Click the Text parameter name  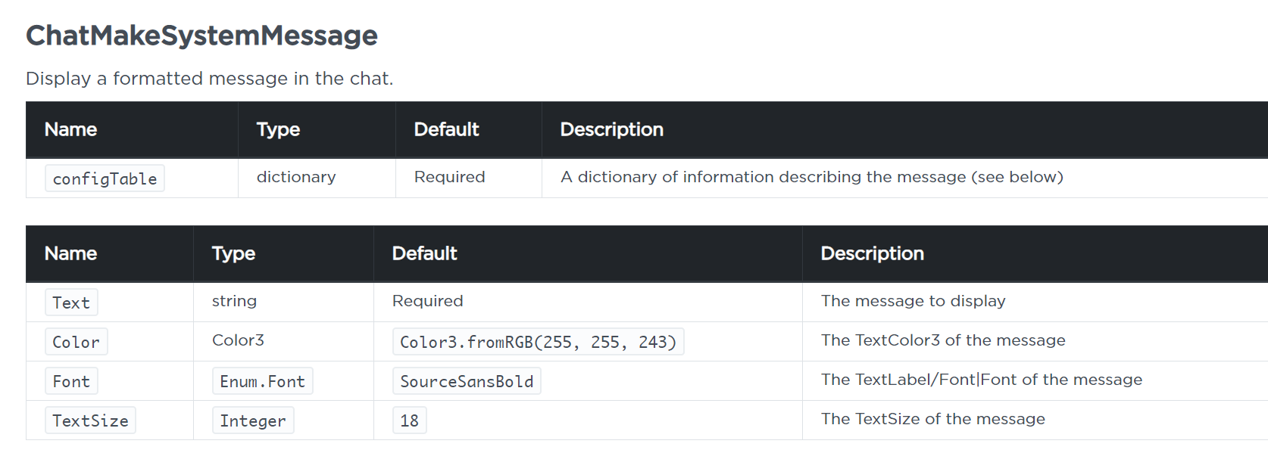71,303
